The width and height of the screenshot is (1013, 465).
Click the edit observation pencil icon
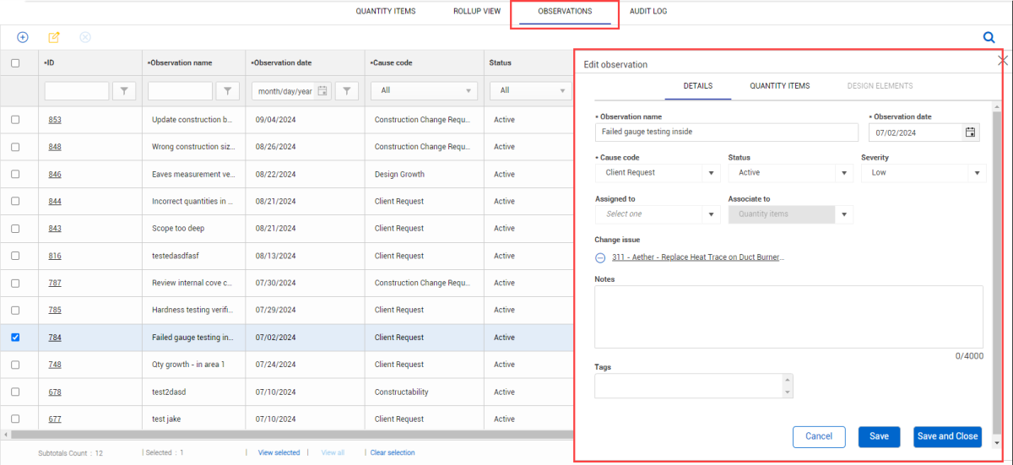[x=54, y=37]
